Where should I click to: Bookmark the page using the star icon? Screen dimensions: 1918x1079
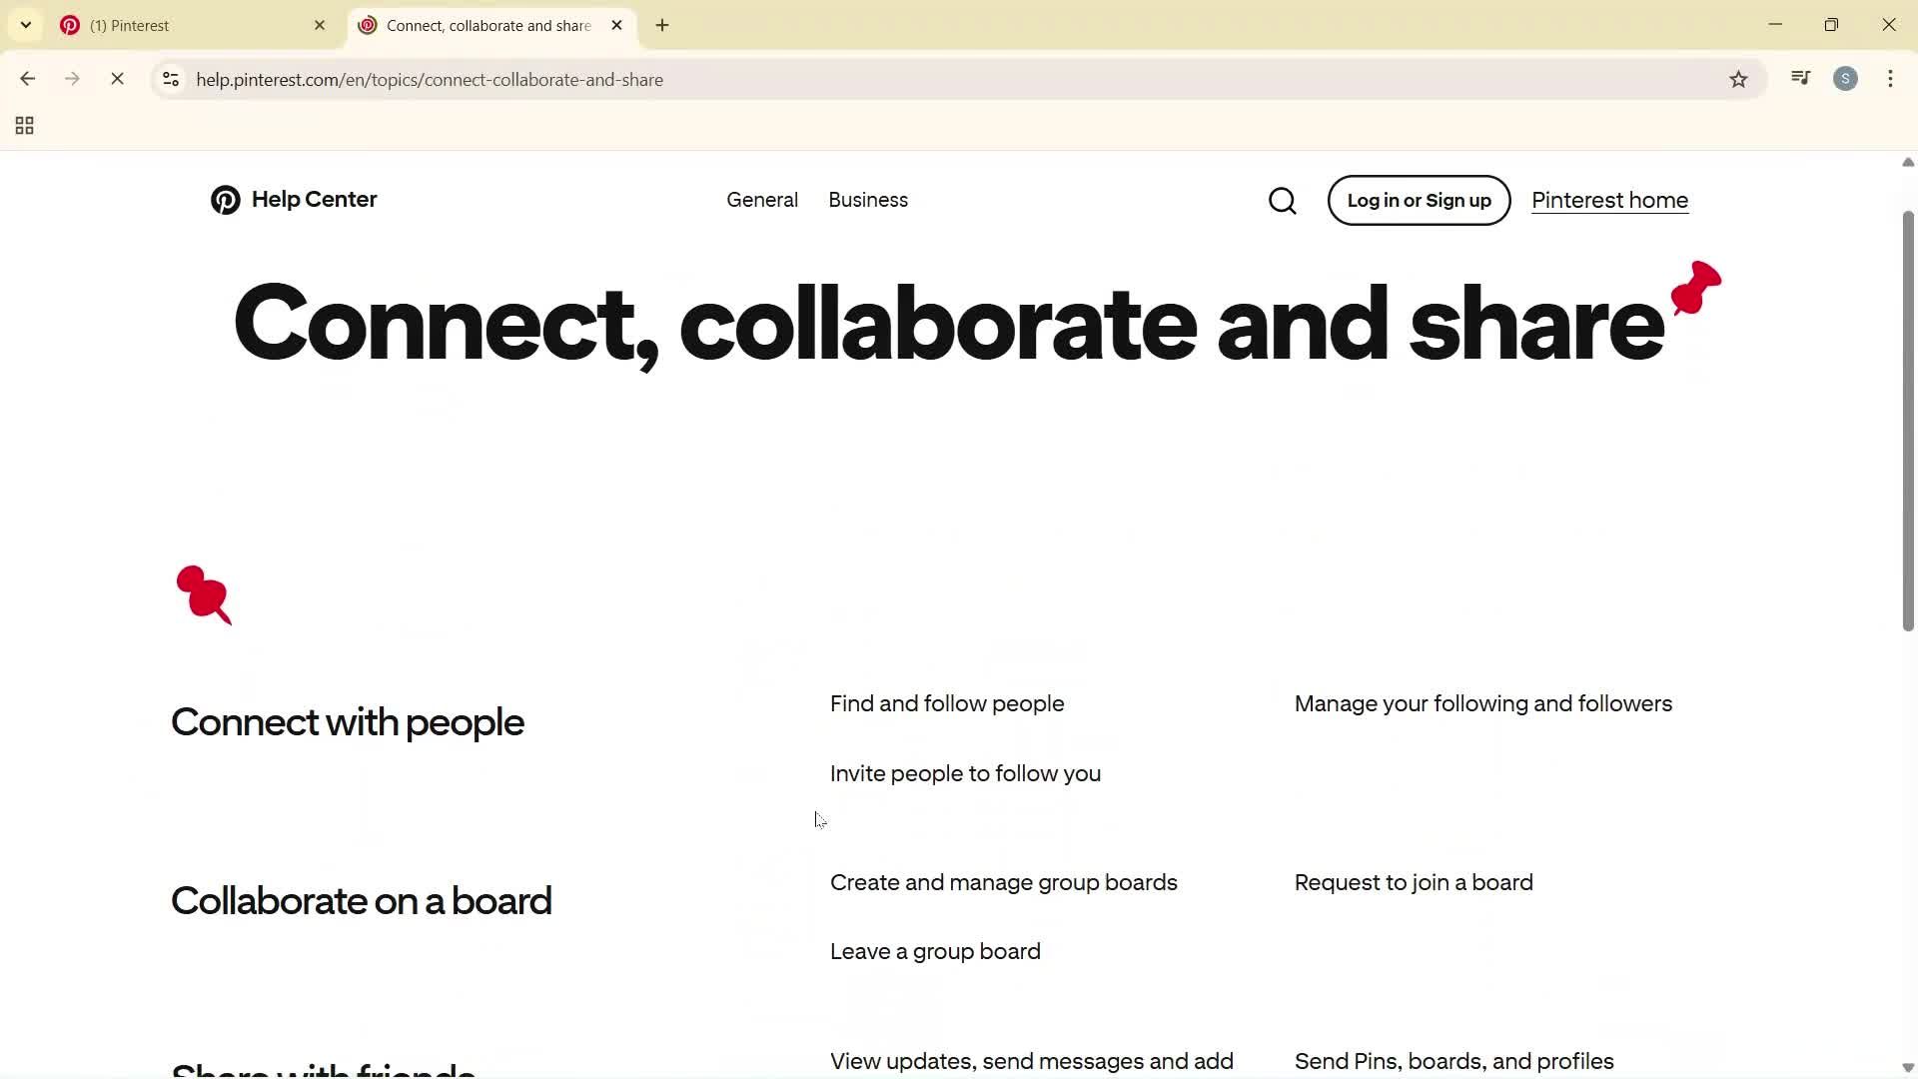coord(1738,79)
